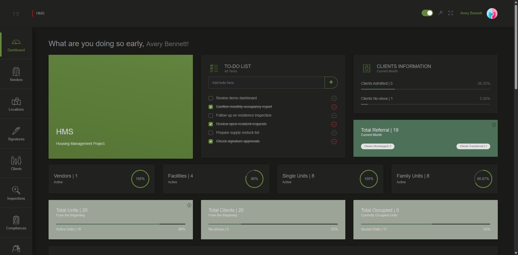This screenshot has width=518, height=255.
Task: Click the 'Vacant Units | 11' label
Action: pyautogui.click(x=374, y=229)
